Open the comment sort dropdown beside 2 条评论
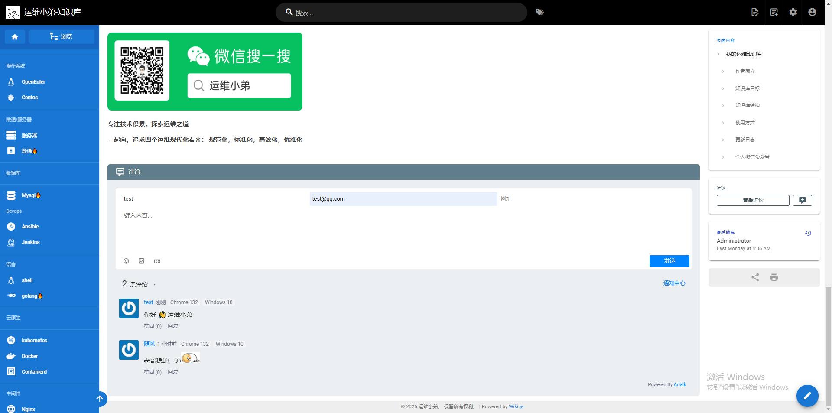Viewport: 832px width, 413px height. pyautogui.click(x=154, y=284)
